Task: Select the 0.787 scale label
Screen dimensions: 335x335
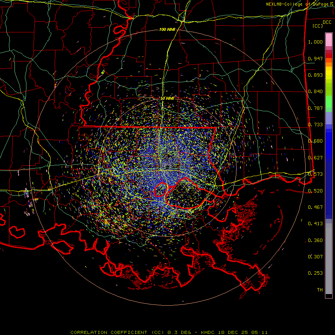Action: pyautogui.click(x=315, y=108)
